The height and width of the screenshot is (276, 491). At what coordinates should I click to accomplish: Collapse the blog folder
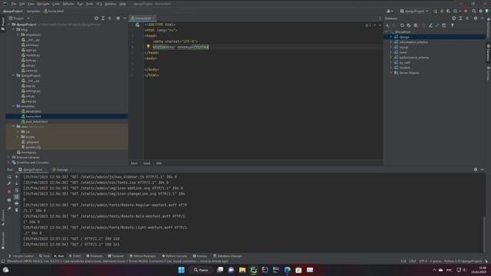pos(14,29)
